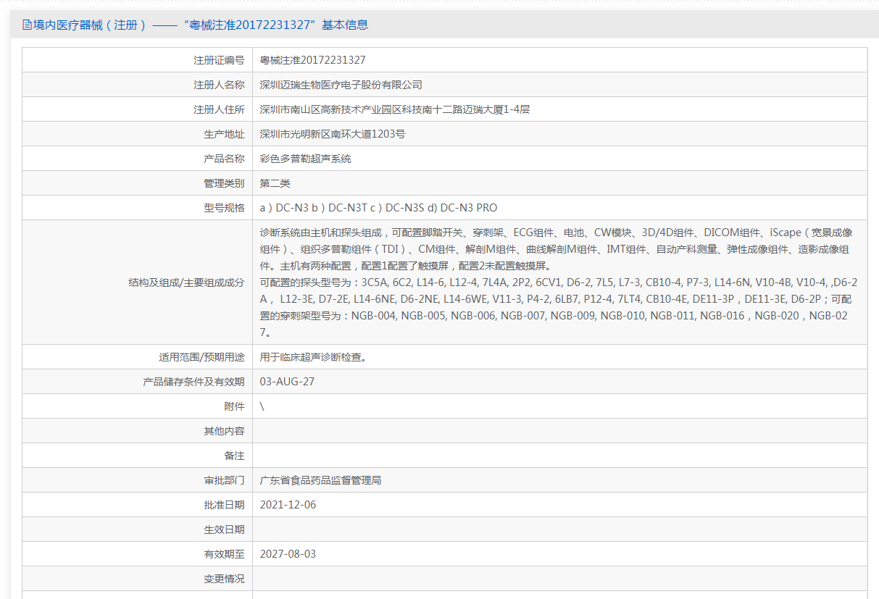Select approval date 2021-12-06
Screen dimensions: 879x599
coord(288,505)
